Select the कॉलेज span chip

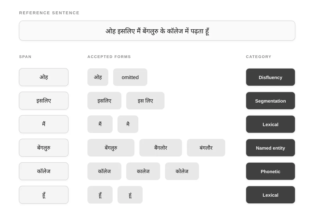[44, 171]
